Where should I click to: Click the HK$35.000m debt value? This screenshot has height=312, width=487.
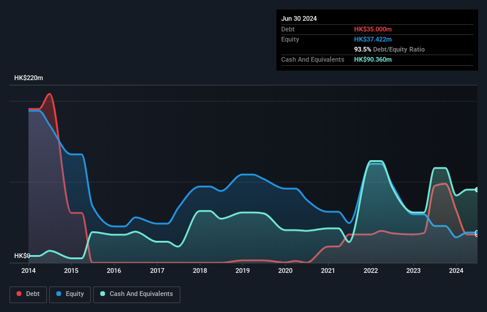(373, 29)
